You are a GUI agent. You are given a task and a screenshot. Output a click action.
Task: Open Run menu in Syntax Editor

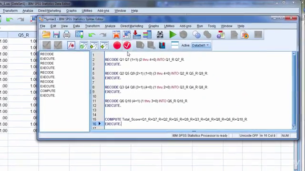click(200, 26)
